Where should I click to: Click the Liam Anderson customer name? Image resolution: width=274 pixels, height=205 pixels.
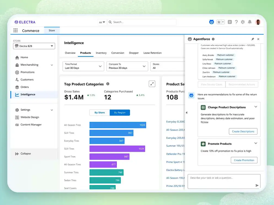[209, 77]
